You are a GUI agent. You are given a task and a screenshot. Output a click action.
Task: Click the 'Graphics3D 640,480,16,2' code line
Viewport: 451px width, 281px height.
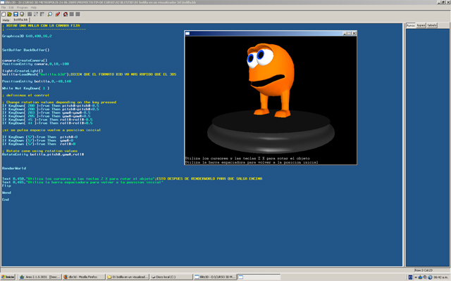[27, 36]
